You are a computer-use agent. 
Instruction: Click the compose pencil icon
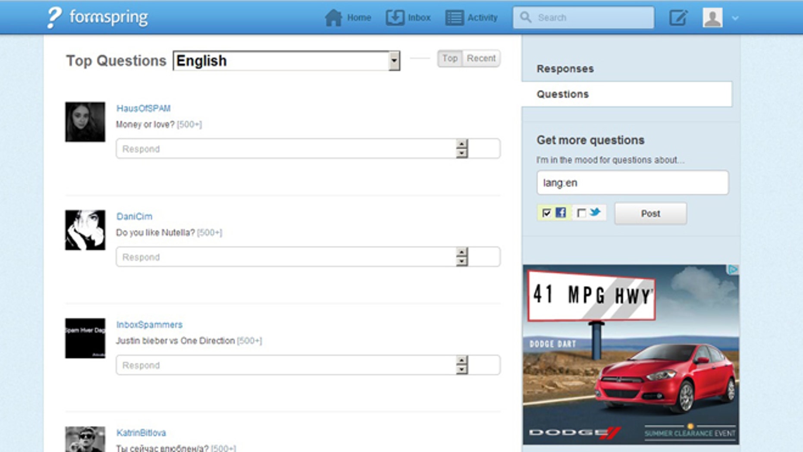tap(678, 18)
